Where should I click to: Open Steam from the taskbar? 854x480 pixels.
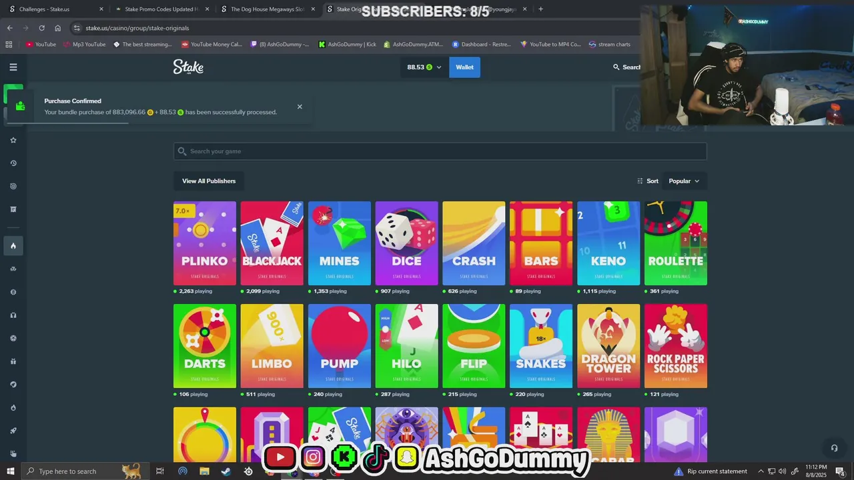click(x=226, y=471)
